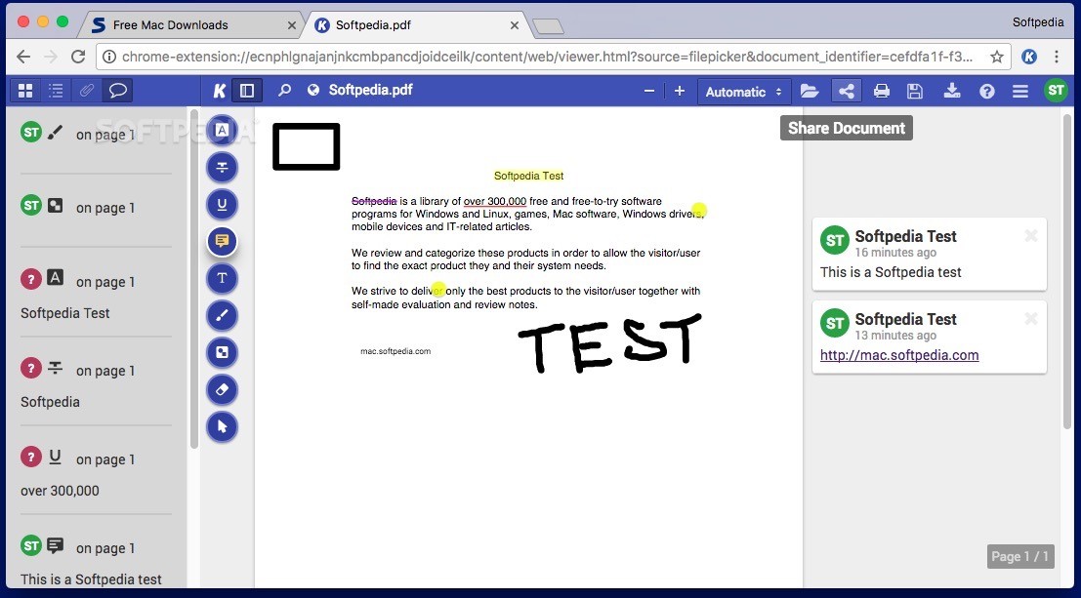Bookmark this page with star
1081x598 pixels.
[996, 58]
